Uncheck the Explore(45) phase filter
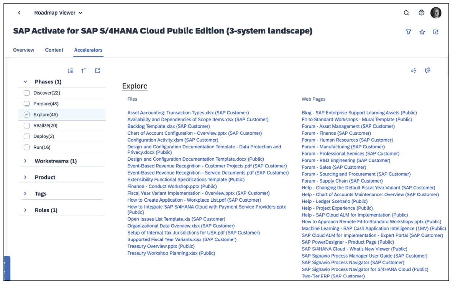This screenshot has width=453, height=285. pos(26,114)
